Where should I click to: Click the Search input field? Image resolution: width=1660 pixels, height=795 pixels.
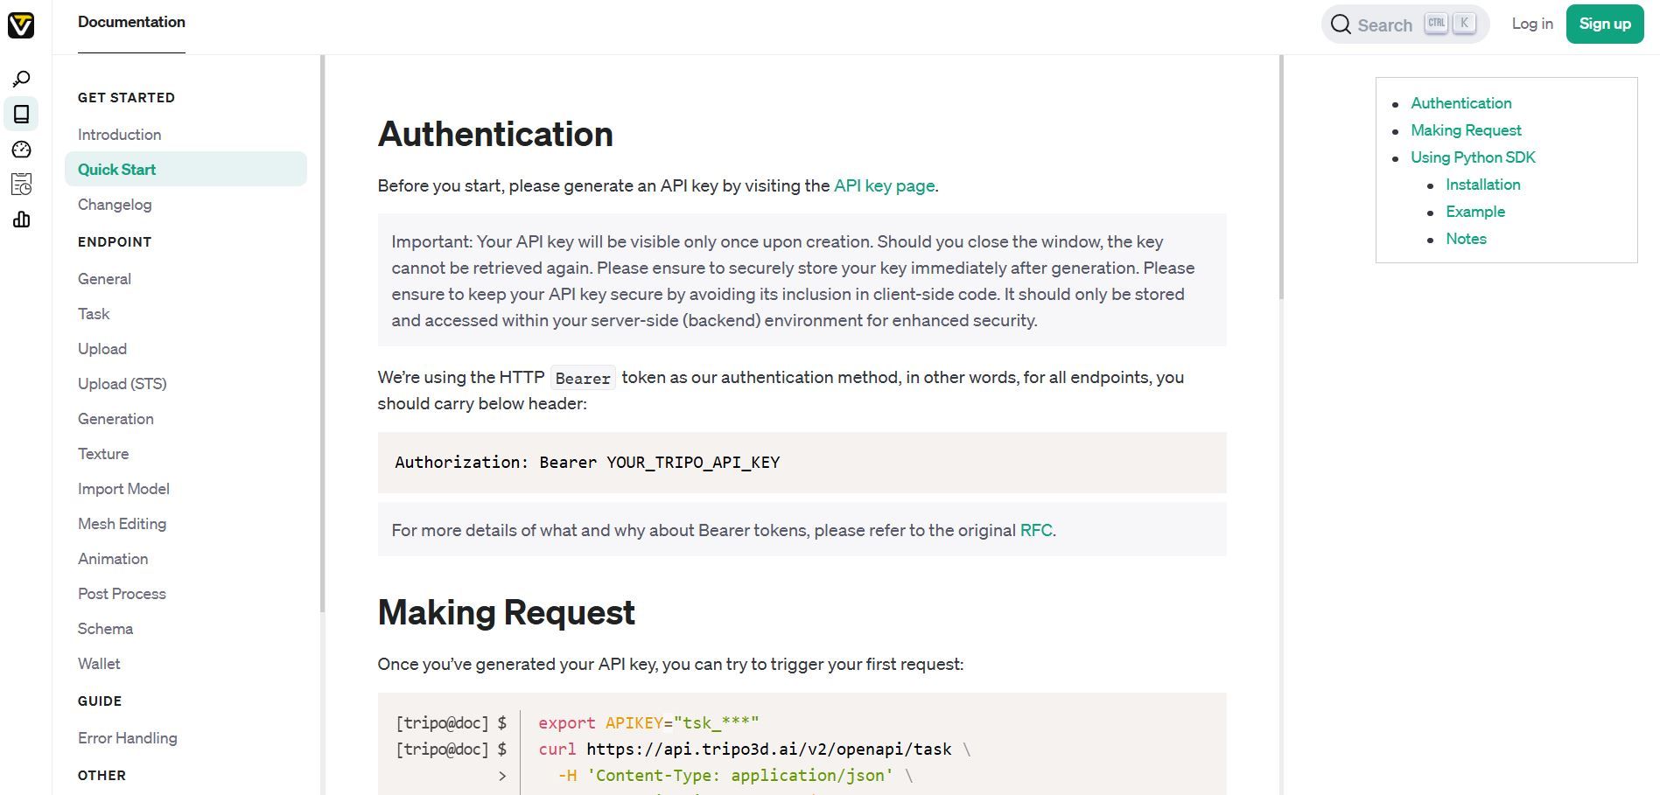(1384, 25)
